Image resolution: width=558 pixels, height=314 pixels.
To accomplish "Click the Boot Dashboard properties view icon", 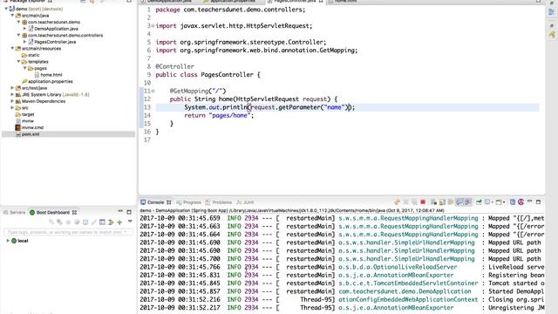I will click(x=102, y=222).
